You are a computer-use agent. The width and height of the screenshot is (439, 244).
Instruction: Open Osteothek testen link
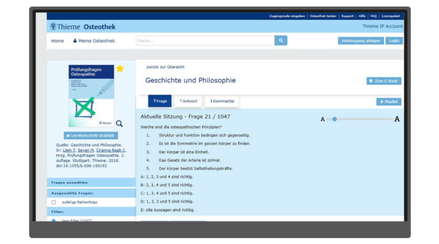pyautogui.click(x=323, y=16)
